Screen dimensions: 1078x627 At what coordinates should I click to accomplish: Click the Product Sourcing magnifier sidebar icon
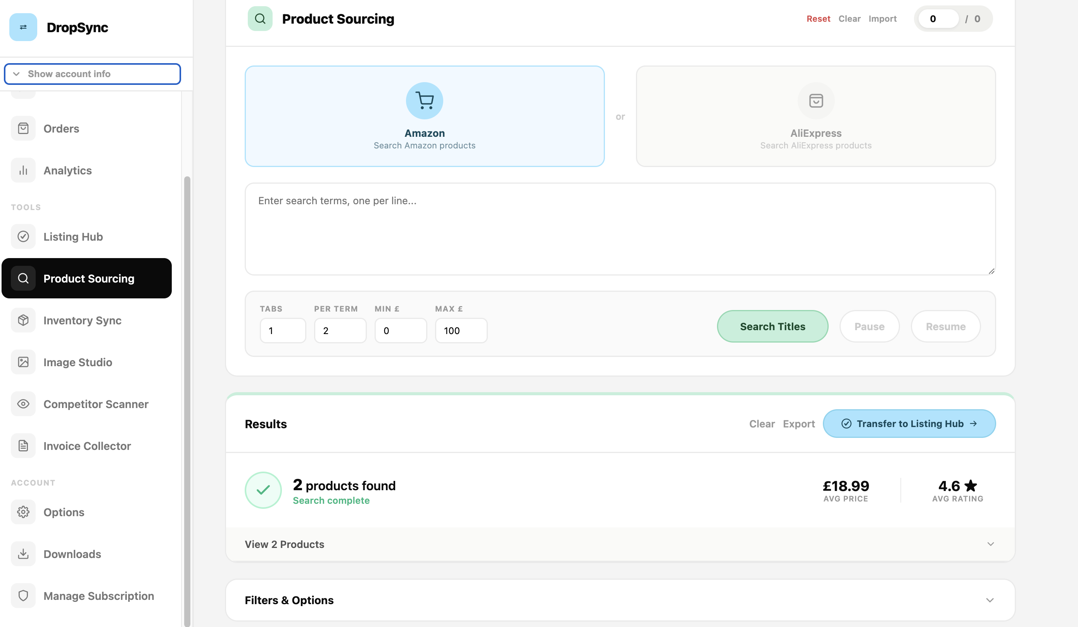tap(23, 278)
